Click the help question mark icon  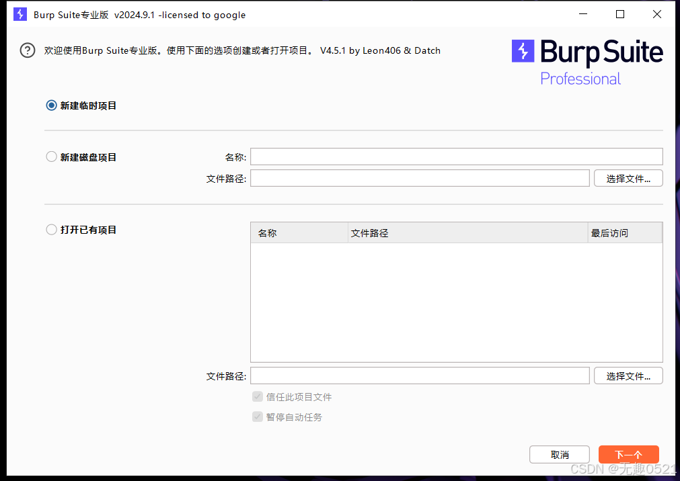click(28, 50)
